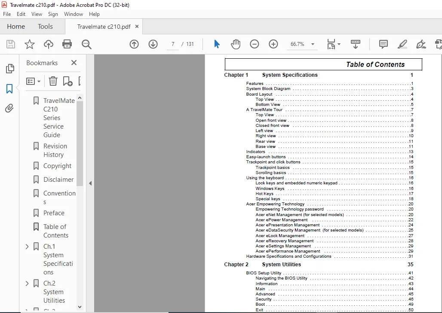Open the Attachments paperclip panel
Image resolution: width=442 pixels, height=313 pixels.
[9, 108]
